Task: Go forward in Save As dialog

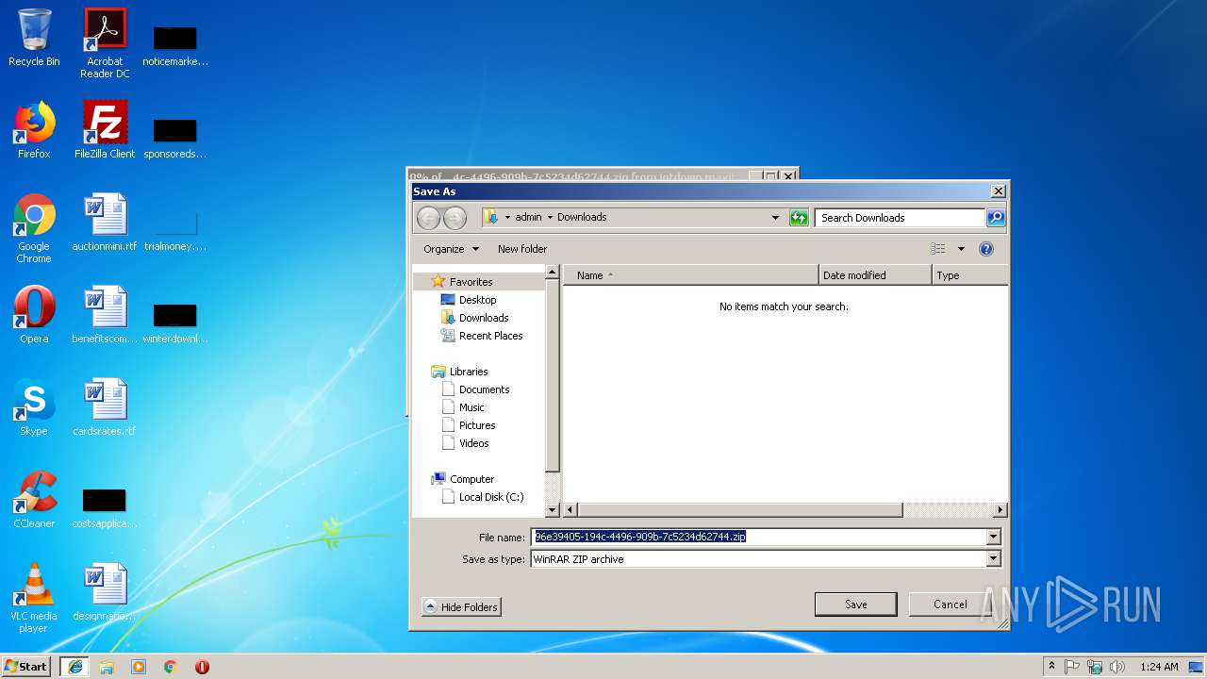Action: coord(455,218)
